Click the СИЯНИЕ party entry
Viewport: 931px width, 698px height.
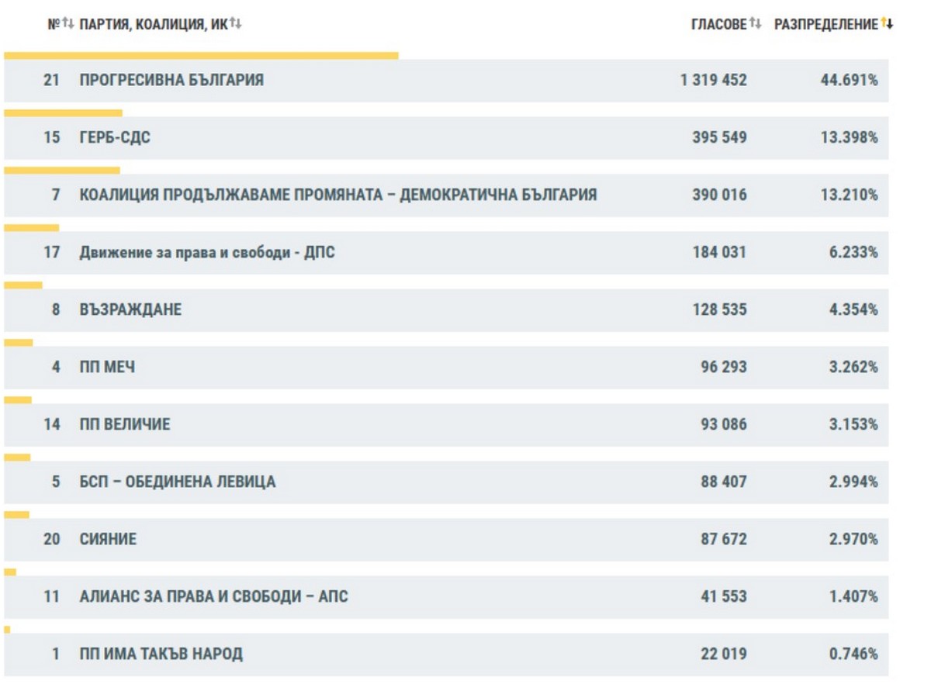[x=108, y=539]
